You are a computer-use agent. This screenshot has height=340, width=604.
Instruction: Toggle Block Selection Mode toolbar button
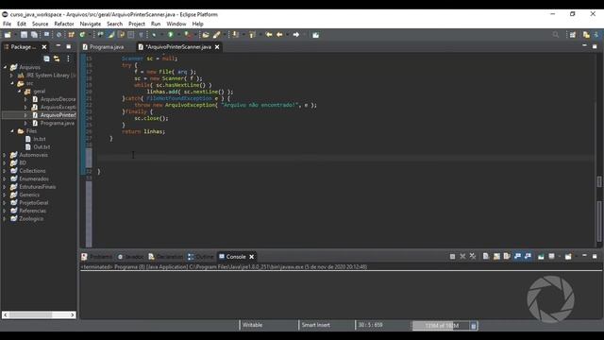point(131,35)
